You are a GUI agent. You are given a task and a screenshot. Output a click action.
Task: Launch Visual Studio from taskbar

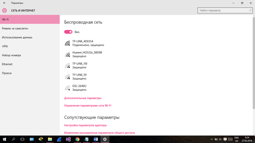68,139
